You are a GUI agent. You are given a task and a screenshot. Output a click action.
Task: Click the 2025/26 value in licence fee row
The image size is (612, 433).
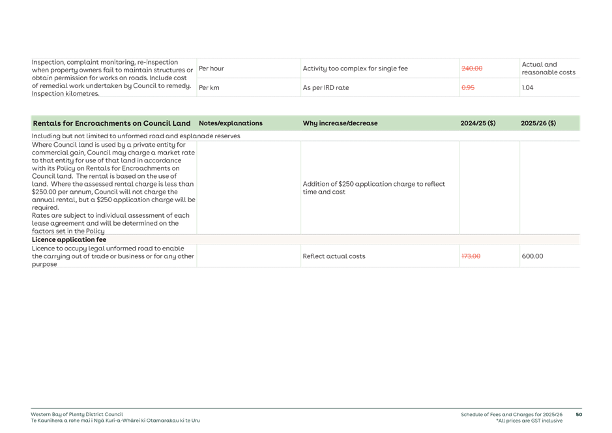pos(532,256)
